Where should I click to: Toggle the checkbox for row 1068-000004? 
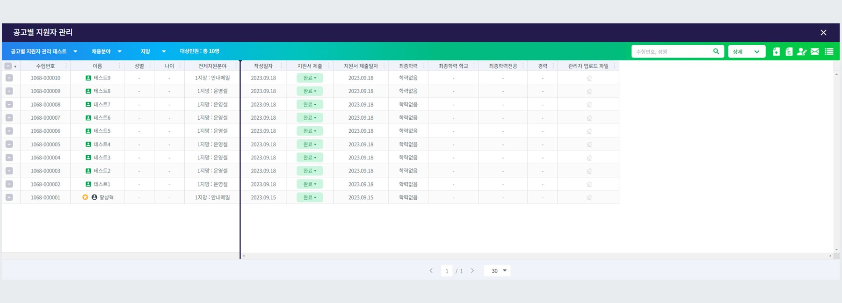(x=9, y=158)
